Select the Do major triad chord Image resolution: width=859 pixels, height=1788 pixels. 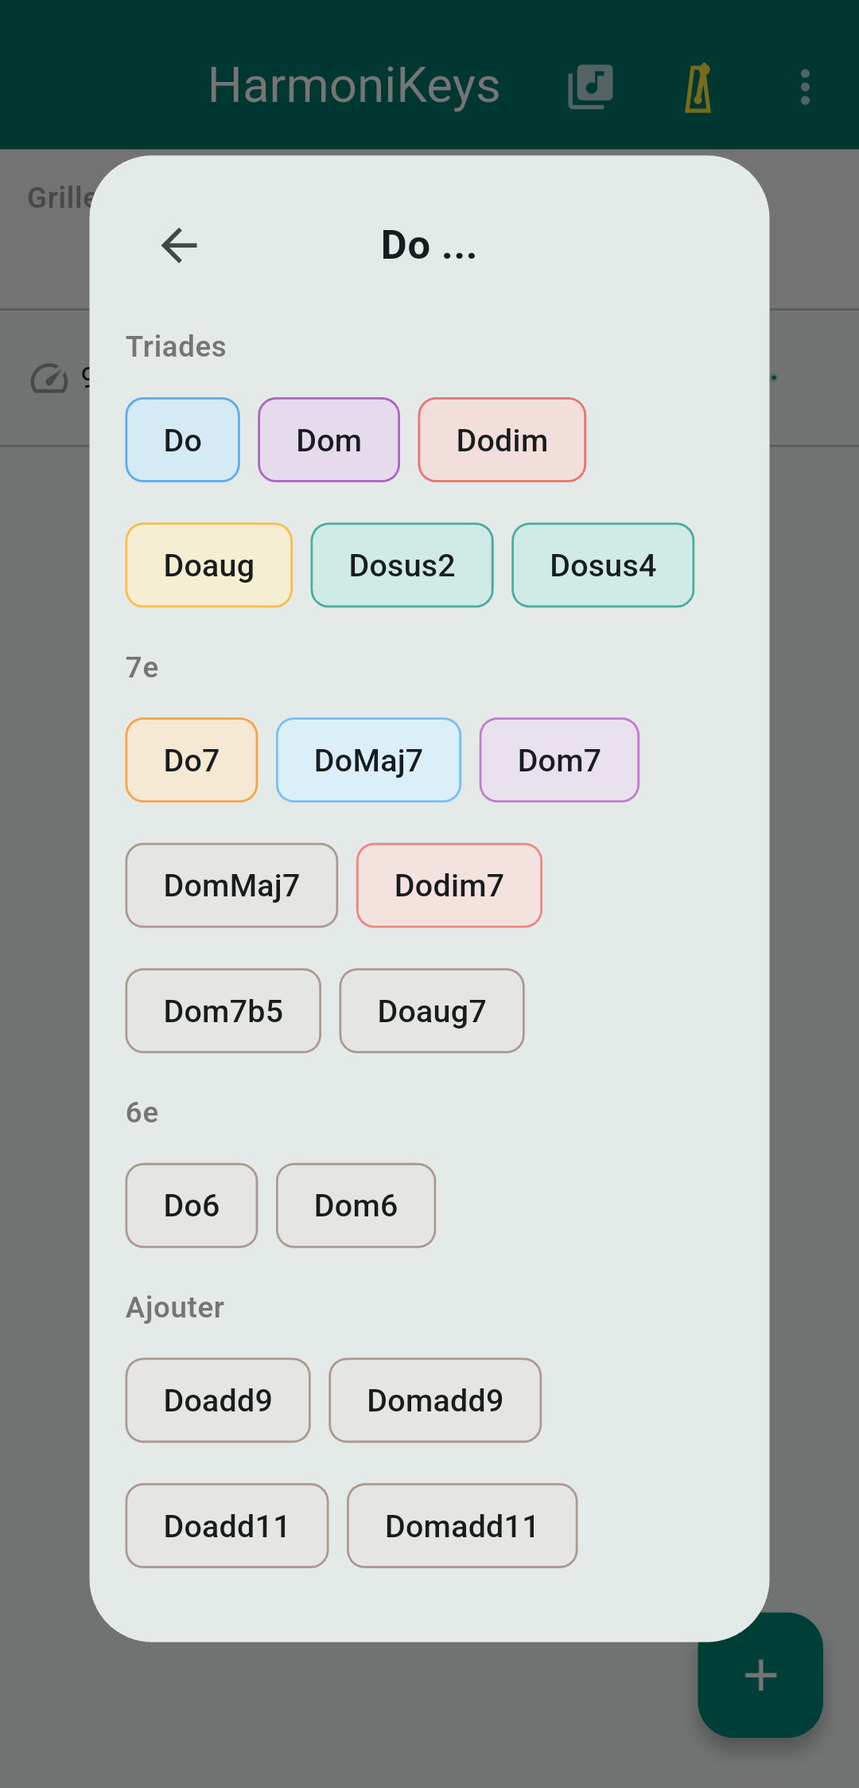(x=182, y=440)
